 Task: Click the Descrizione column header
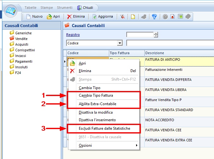coord(155,53)
